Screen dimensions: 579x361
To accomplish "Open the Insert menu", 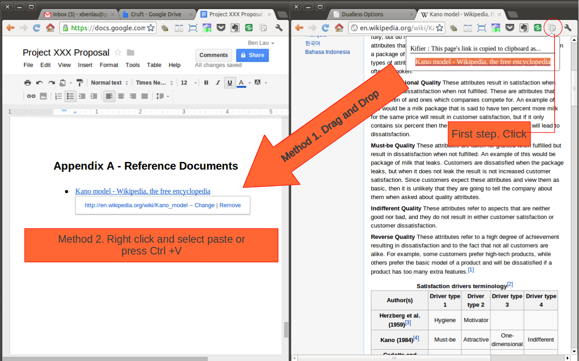I will tap(85, 65).
